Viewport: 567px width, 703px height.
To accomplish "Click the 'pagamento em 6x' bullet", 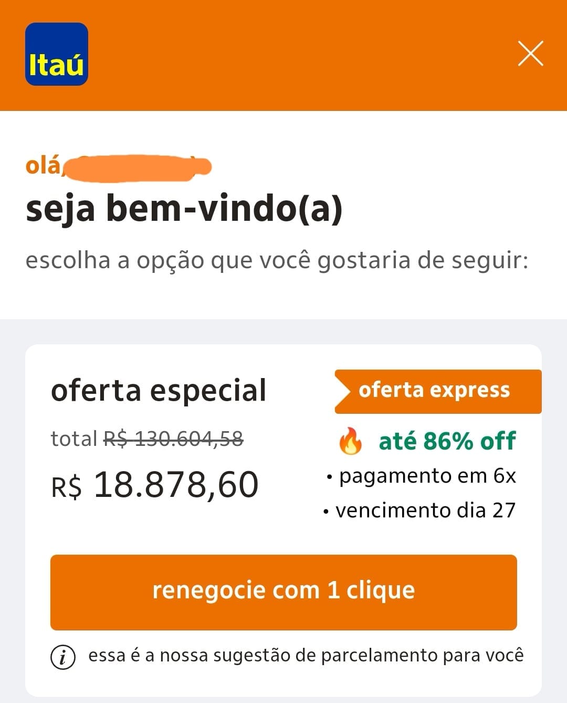I will click(427, 476).
